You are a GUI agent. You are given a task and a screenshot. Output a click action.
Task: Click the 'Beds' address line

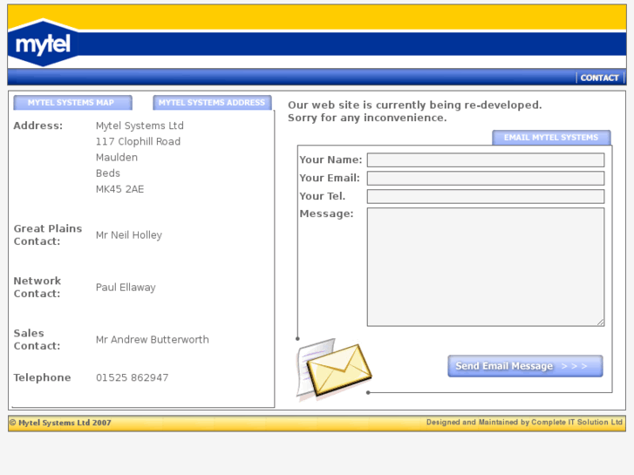[x=107, y=173]
